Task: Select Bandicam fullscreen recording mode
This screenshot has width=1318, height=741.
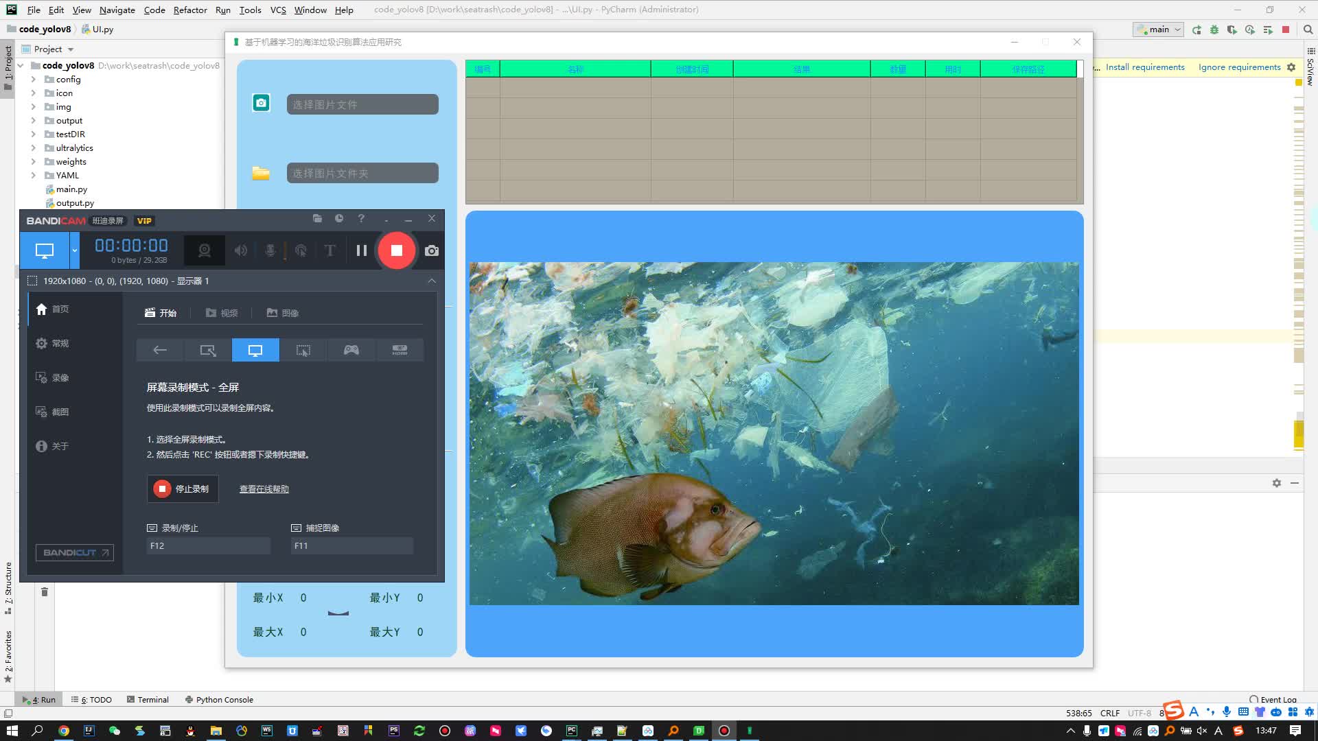Action: pos(255,350)
